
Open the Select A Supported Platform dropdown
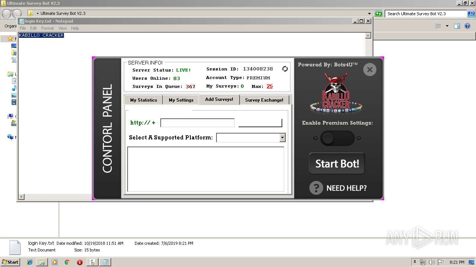[282, 138]
